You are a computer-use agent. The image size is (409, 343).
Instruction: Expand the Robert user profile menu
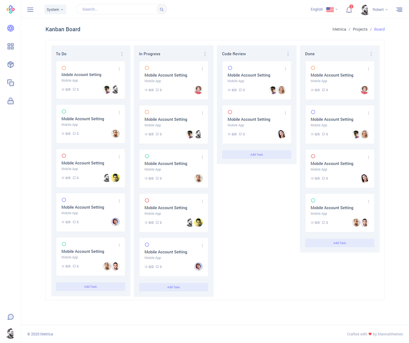pyautogui.click(x=374, y=10)
